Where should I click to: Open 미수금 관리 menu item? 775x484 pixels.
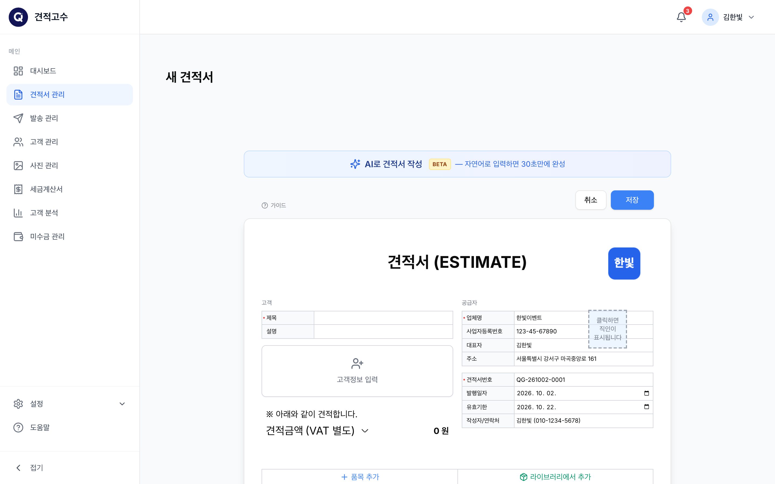[69, 237]
